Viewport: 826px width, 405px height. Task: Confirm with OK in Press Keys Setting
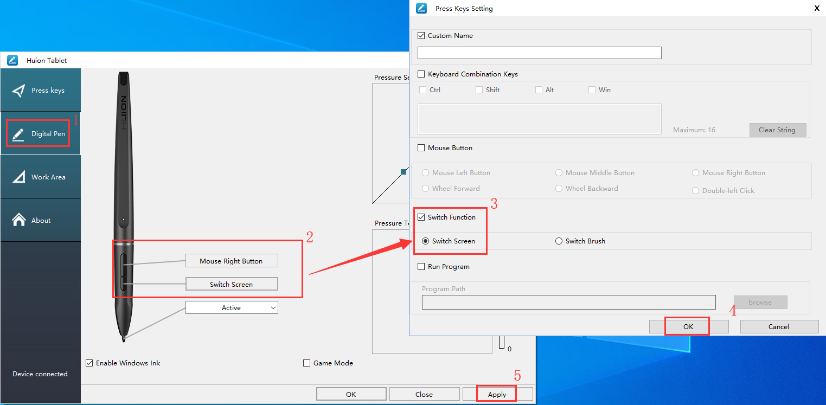689,326
